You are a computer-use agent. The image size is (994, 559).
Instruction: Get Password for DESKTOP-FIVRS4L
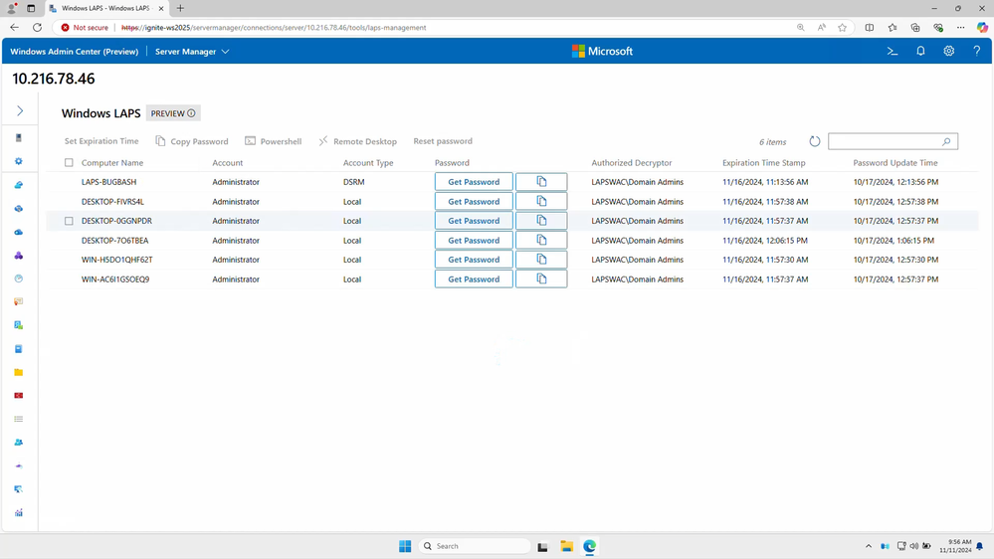(x=474, y=202)
